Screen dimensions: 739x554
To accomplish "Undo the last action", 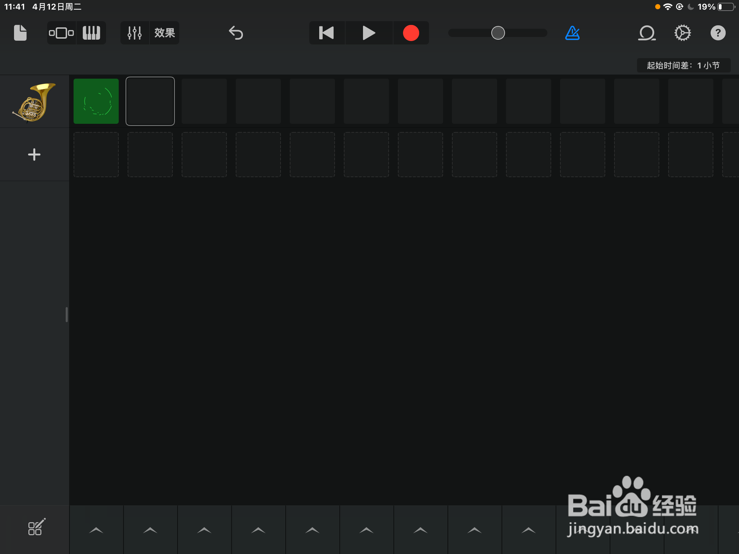I will click(x=235, y=33).
